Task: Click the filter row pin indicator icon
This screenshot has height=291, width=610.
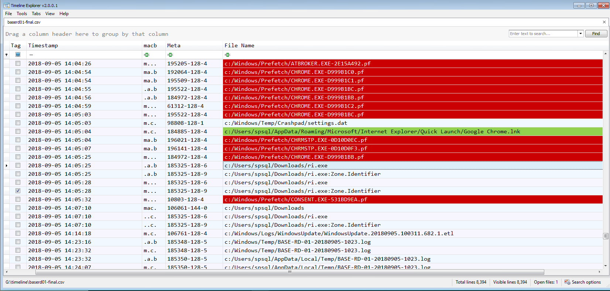Action: 6,55
